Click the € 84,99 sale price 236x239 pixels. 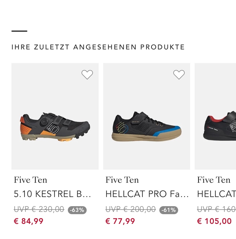point(29,221)
